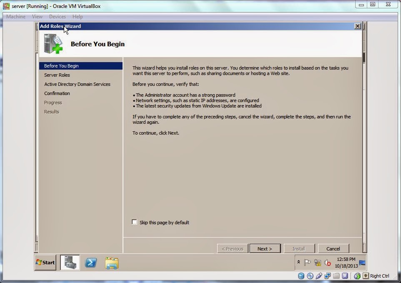Click the disabled Install button
Screen dimensions: 401x283
pos(299,248)
